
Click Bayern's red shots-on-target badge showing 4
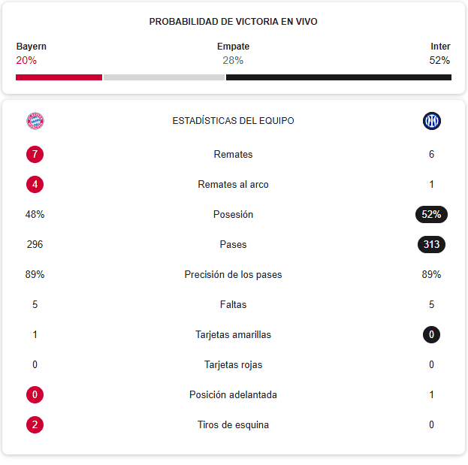pos(35,185)
